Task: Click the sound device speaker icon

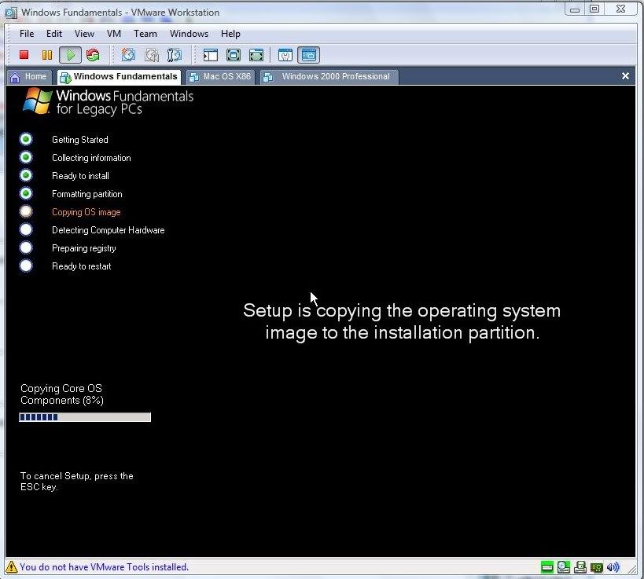Action: tap(613, 566)
